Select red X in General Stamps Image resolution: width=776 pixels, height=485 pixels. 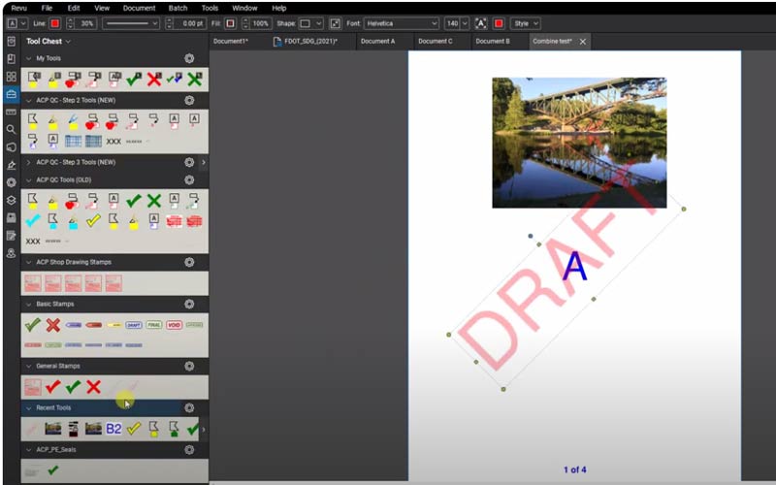pyautogui.click(x=93, y=386)
